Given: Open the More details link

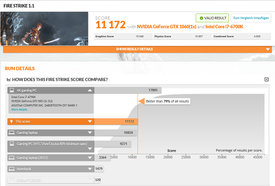Looking at the screenshot, I should [19, 110].
